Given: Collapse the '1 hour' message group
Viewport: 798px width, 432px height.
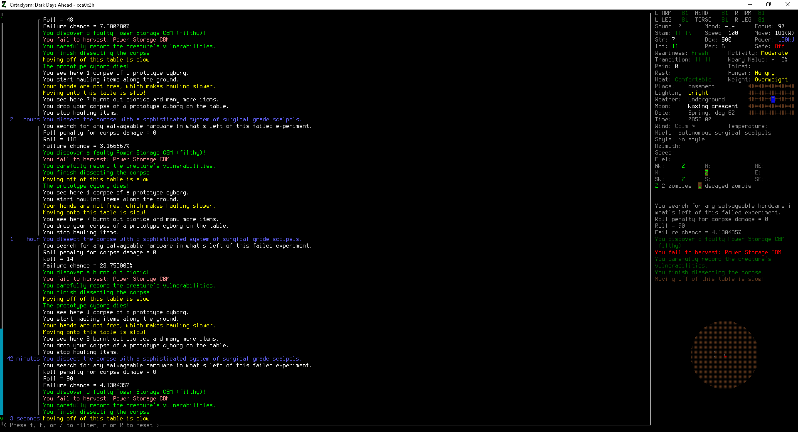Looking at the screenshot, I should point(25,239).
